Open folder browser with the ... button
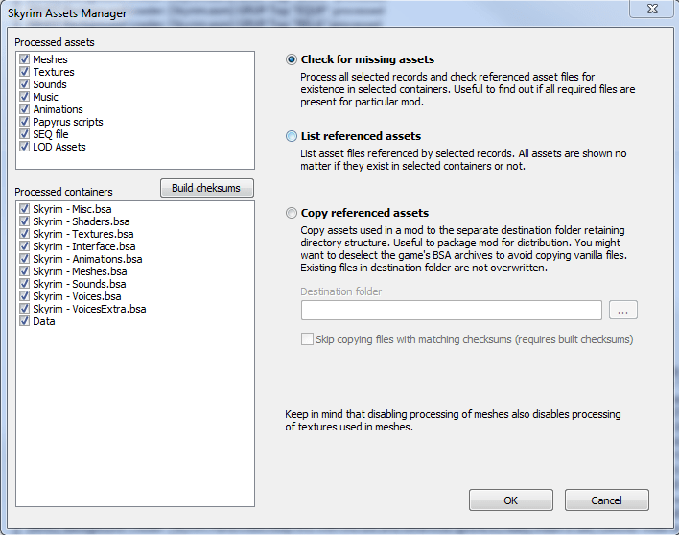This screenshot has width=679, height=535. point(623,311)
